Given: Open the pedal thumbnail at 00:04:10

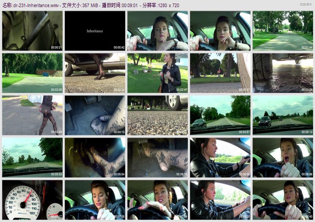Looking at the screenshot, I should (95, 115).
